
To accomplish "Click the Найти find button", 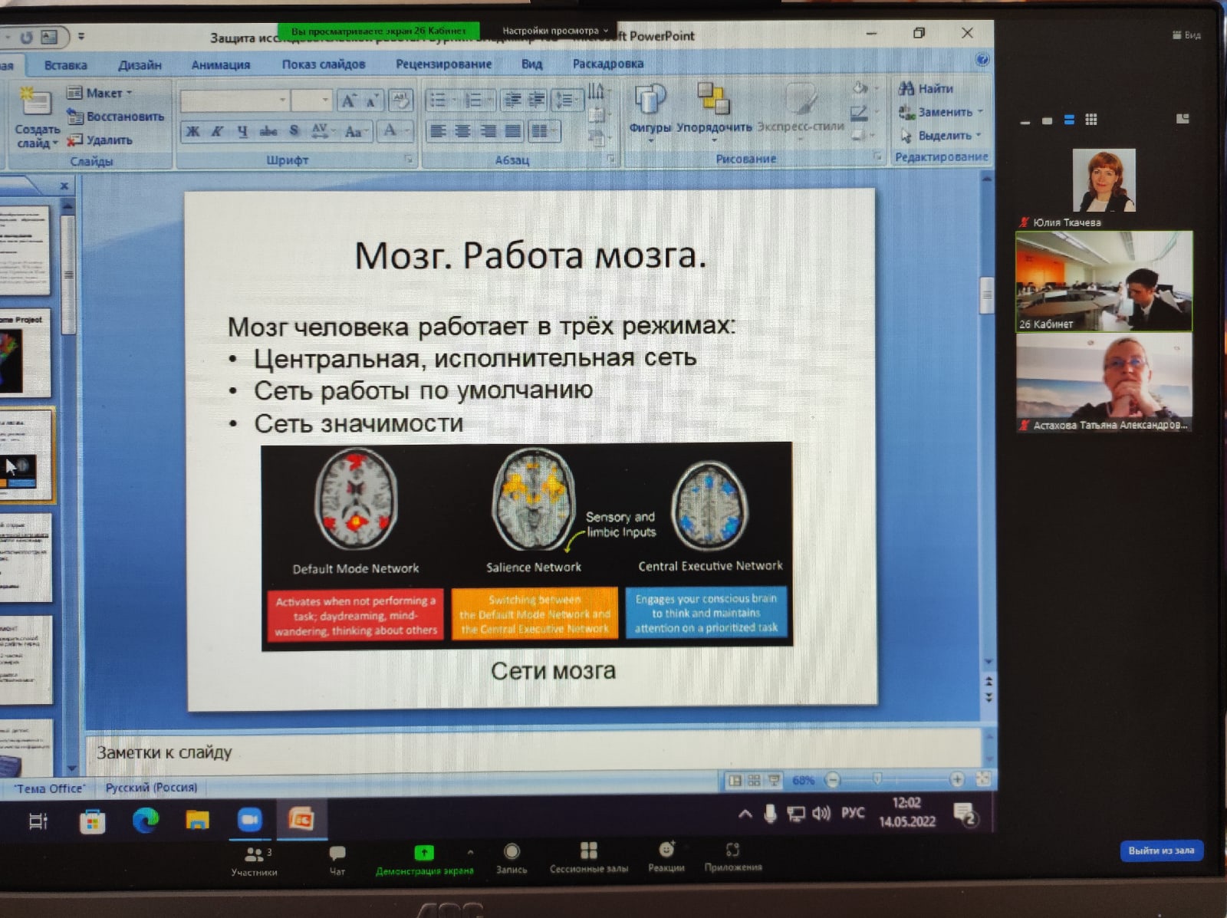I will click(926, 88).
